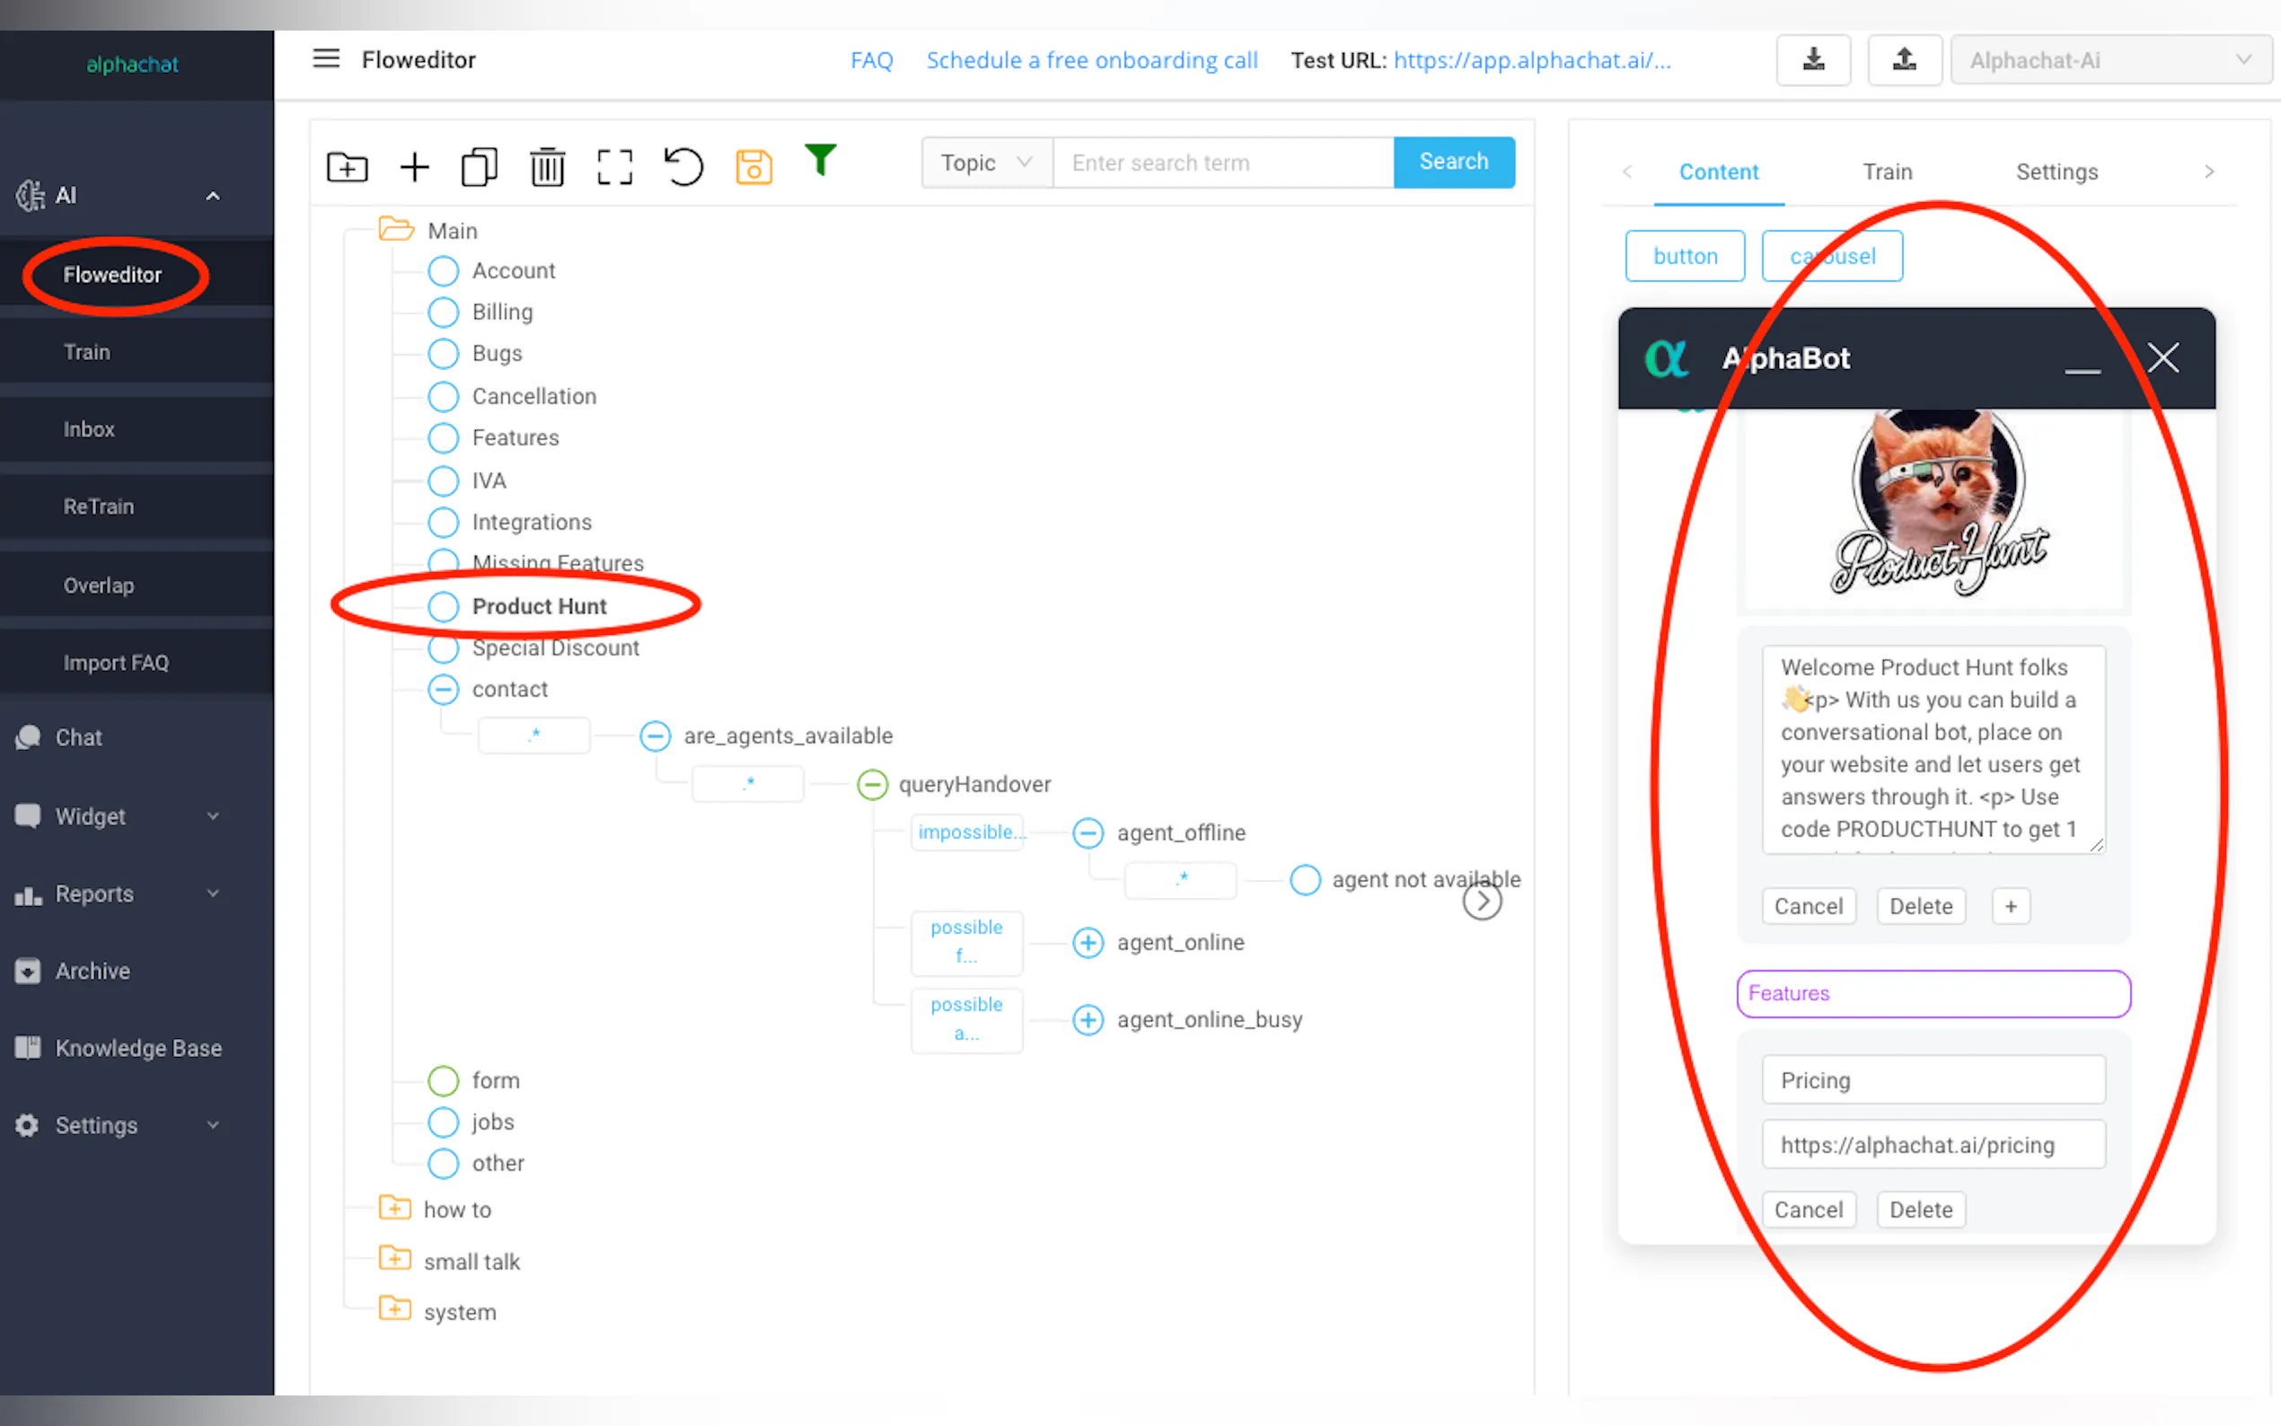
Task: Expand the agent_online node
Action: pyautogui.click(x=1088, y=942)
